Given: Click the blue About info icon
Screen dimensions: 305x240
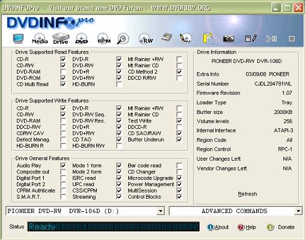Looking at the screenshot, I should [x=211, y=227].
